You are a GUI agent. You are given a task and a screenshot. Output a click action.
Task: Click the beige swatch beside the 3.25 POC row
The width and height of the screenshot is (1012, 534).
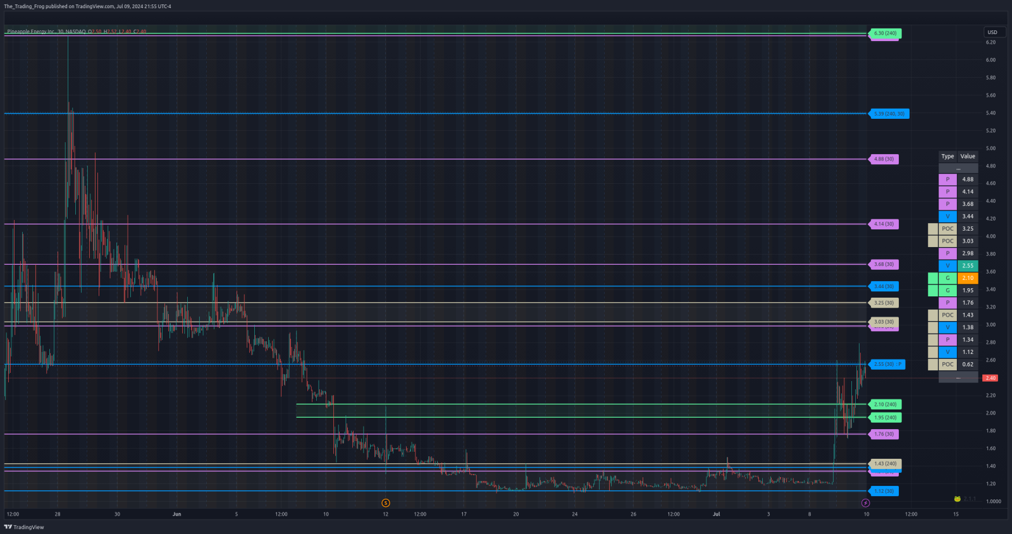[933, 229]
